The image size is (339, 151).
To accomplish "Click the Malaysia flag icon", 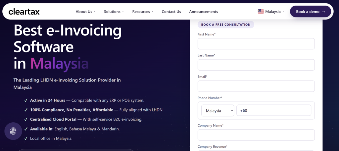I will [x=261, y=12].
